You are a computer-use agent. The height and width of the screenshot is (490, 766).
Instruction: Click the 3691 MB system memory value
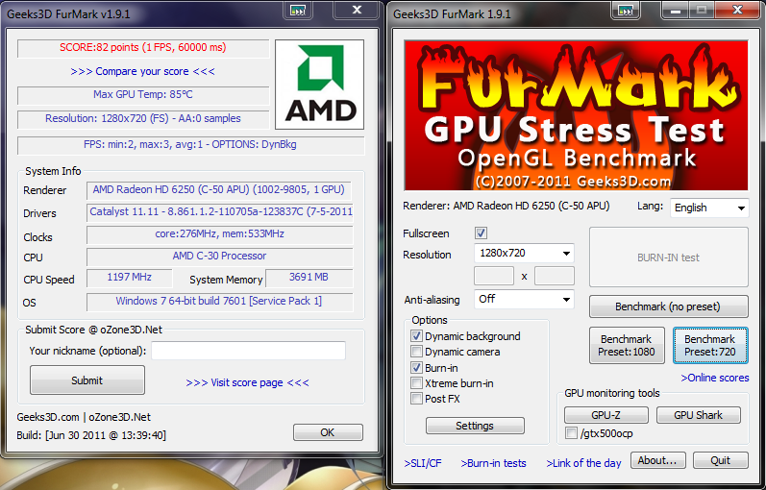pos(309,278)
